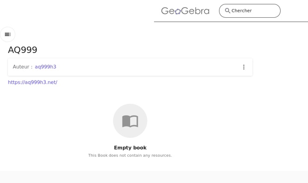308x183 pixels.
Task: Focus the Chercher search field
Action: [250, 11]
